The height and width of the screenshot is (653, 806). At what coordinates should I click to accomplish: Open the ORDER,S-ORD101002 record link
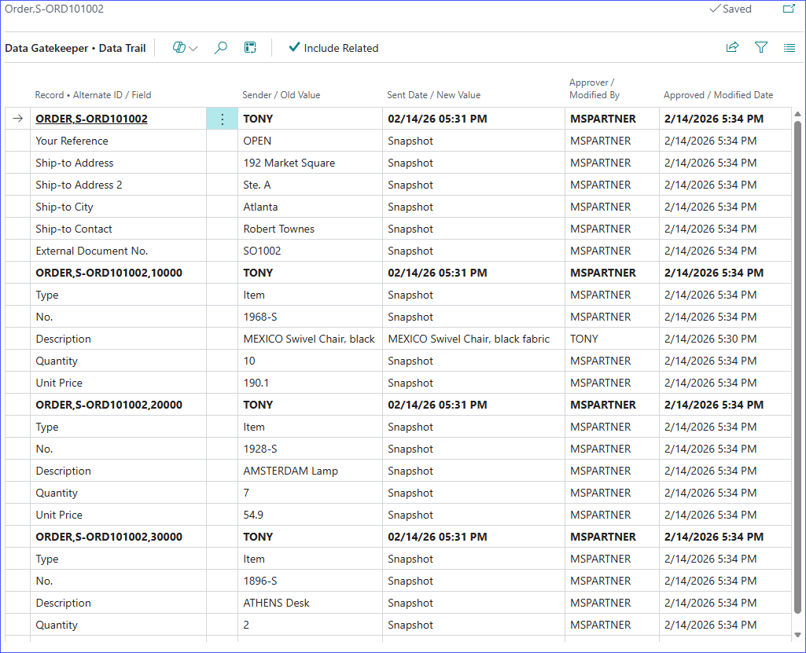[91, 119]
